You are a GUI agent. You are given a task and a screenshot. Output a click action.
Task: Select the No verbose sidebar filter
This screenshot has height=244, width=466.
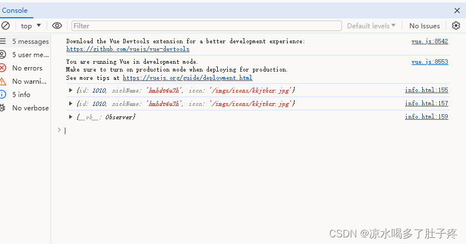25,108
